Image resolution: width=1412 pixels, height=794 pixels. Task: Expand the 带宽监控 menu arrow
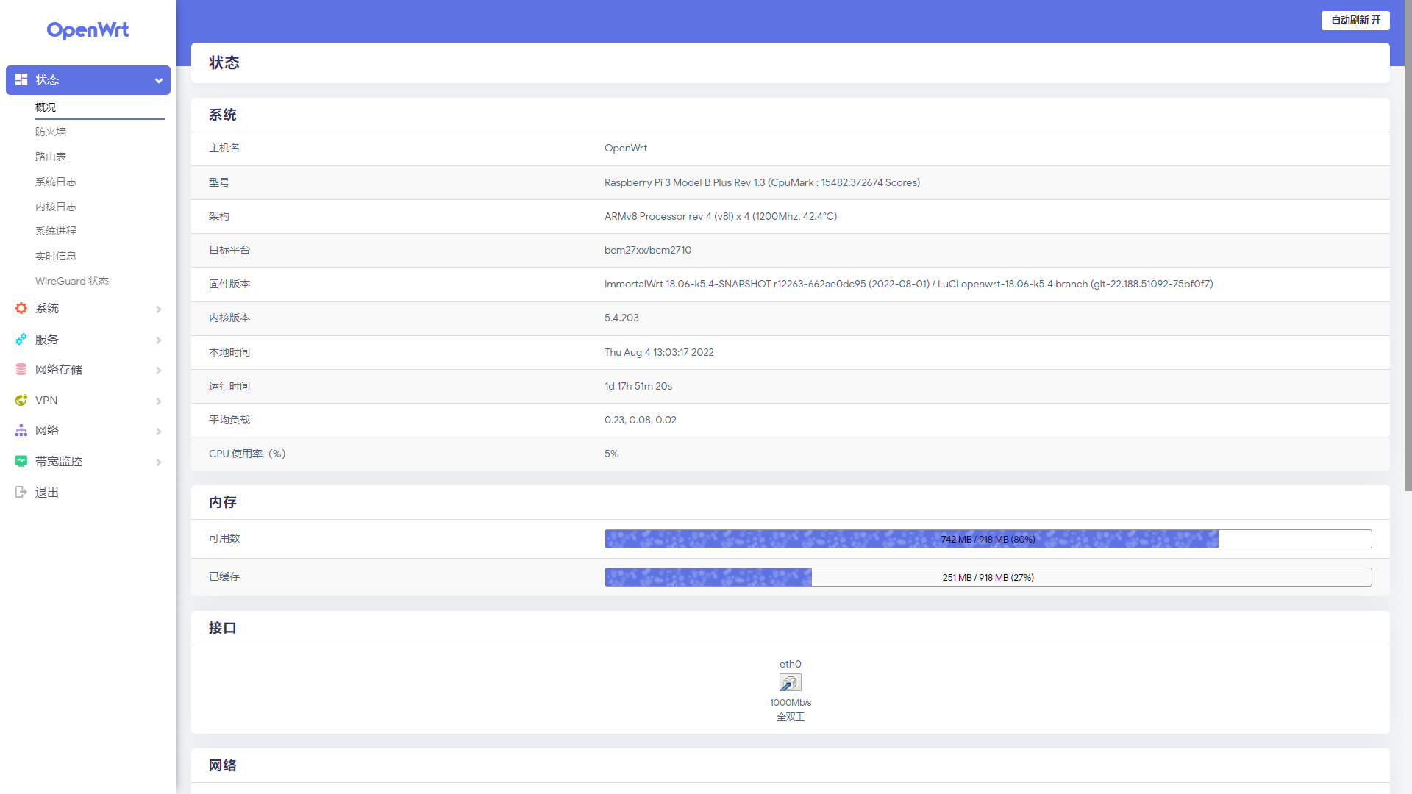pos(158,462)
